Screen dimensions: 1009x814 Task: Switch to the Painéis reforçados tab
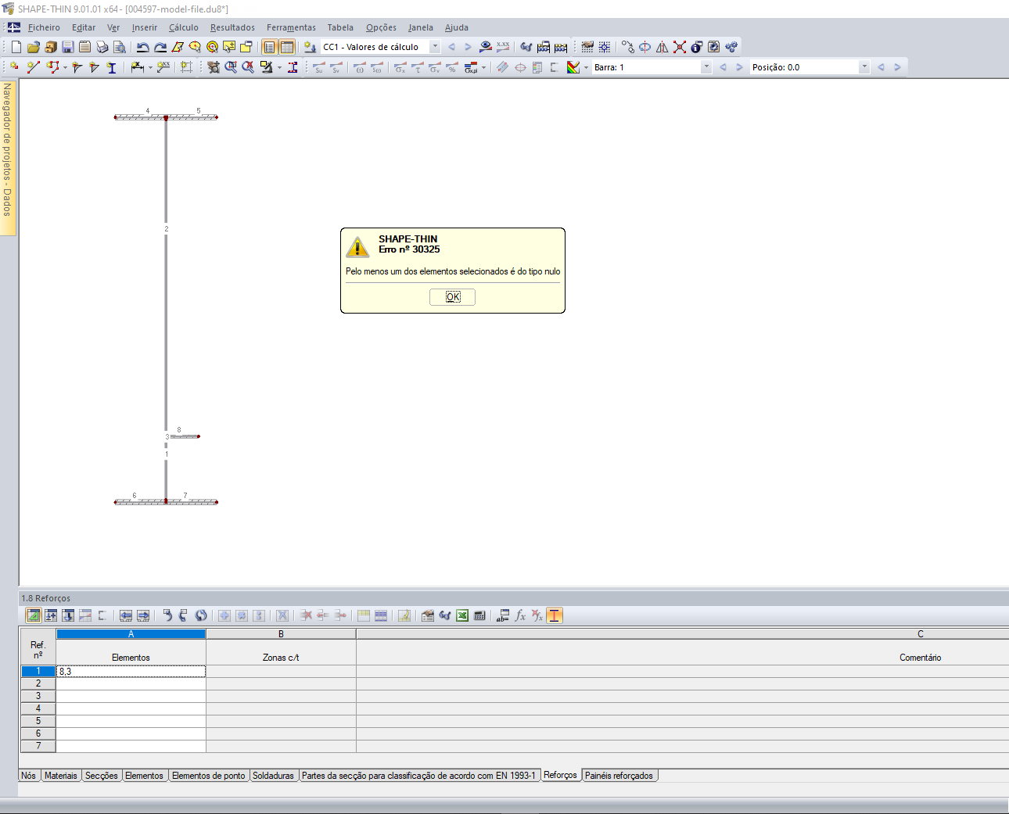(x=619, y=776)
